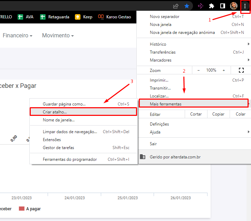
Task: Open the Karoo Gestao bookmark
Action: [115, 17]
